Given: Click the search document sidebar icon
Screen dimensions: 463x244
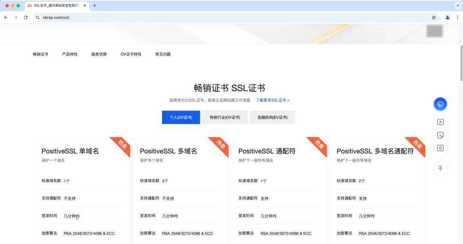Looking at the screenshot, I should point(440,148).
